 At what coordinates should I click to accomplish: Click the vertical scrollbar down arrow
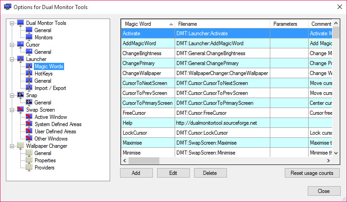point(336,153)
